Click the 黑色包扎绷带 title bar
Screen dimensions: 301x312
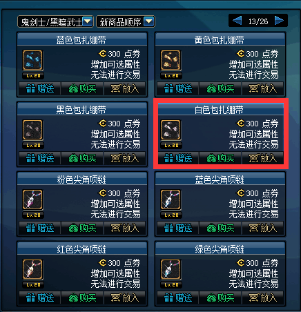coord(82,109)
